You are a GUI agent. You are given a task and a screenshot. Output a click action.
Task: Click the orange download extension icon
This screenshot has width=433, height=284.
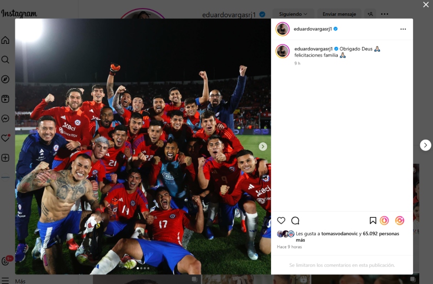click(385, 220)
